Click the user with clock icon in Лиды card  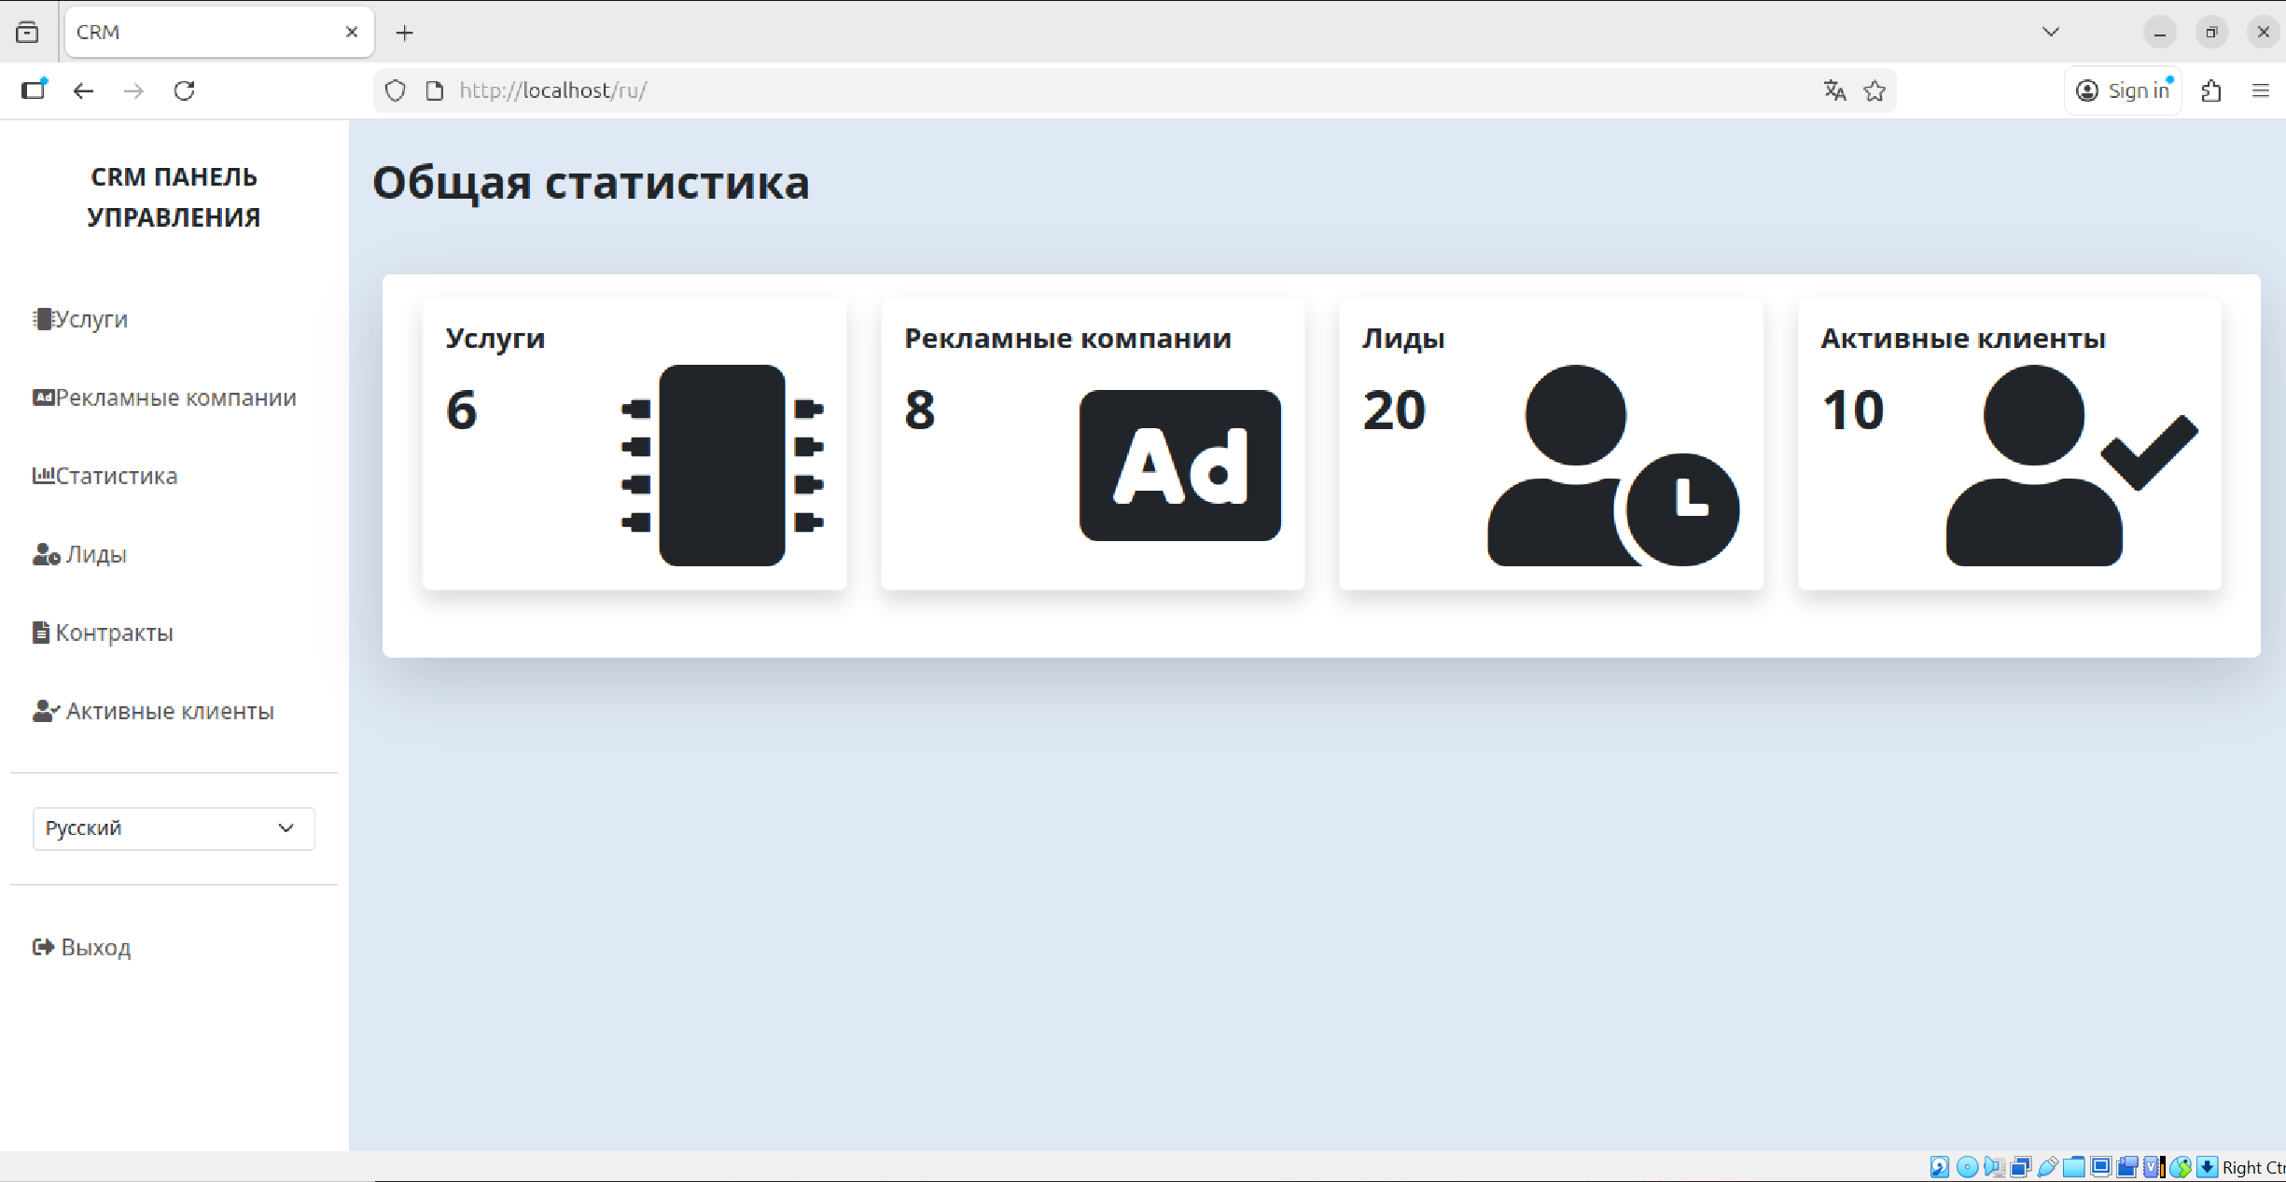pyautogui.click(x=1613, y=466)
